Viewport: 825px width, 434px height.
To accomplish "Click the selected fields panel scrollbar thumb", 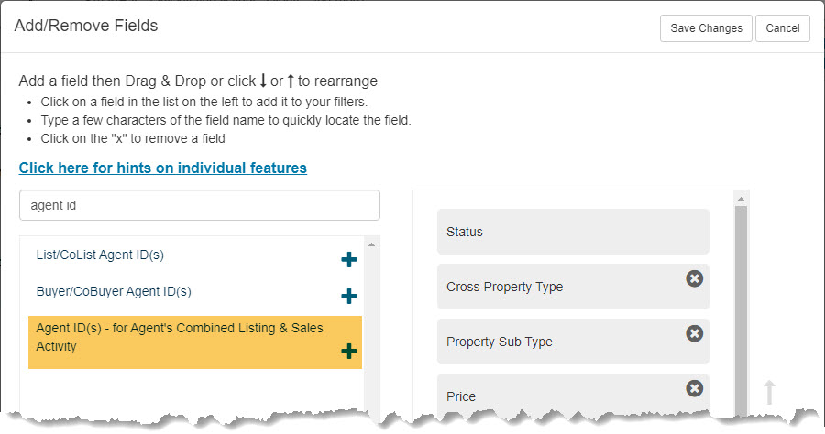I will [x=741, y=310].
